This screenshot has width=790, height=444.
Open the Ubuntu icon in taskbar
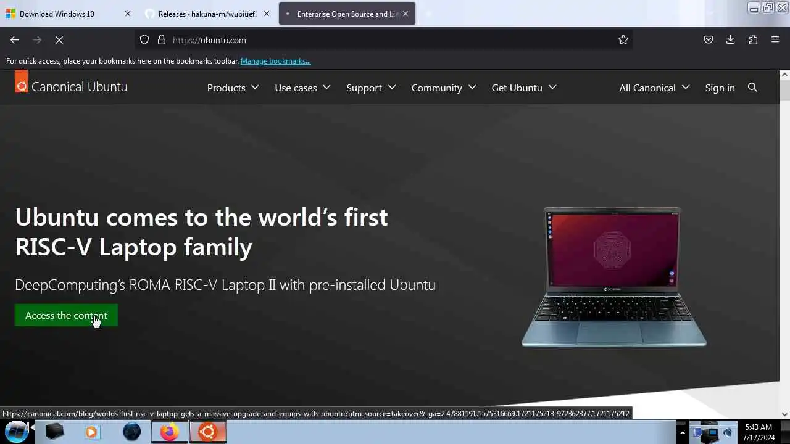pos(207,432)
